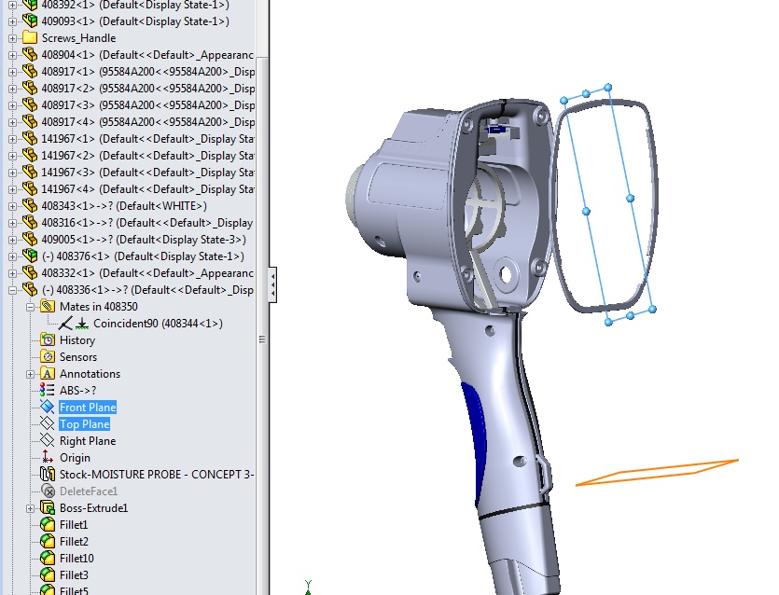Click the blue grip on the handle
This screenshot has height=595, width=779.
click(474, 442)
